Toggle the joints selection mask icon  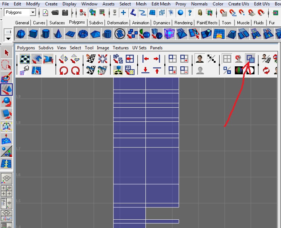pos(133,13)
